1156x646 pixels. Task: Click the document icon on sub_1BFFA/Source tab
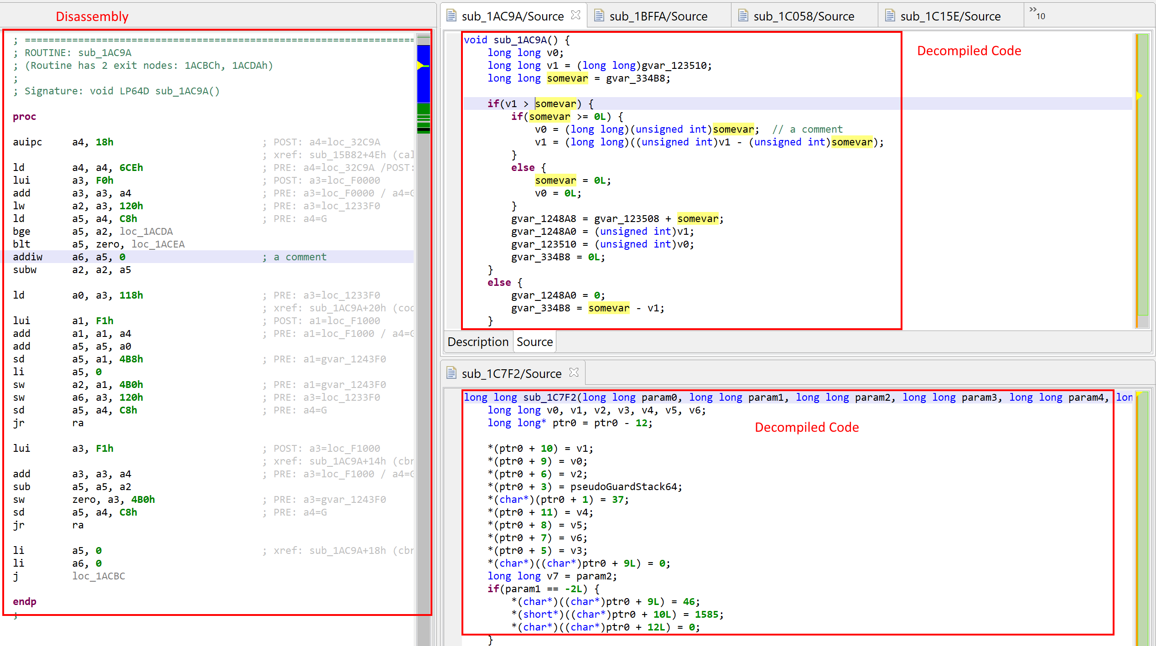coord(599,16)
